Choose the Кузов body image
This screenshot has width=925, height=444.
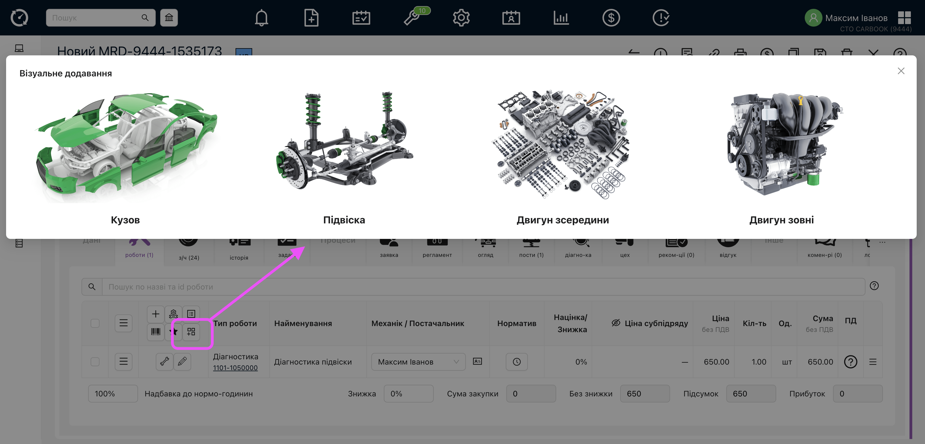tap(125, 147)
